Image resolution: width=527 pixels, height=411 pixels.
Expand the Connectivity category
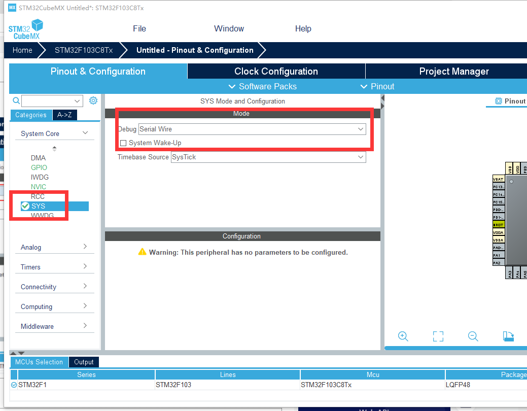tap(54, 287)
